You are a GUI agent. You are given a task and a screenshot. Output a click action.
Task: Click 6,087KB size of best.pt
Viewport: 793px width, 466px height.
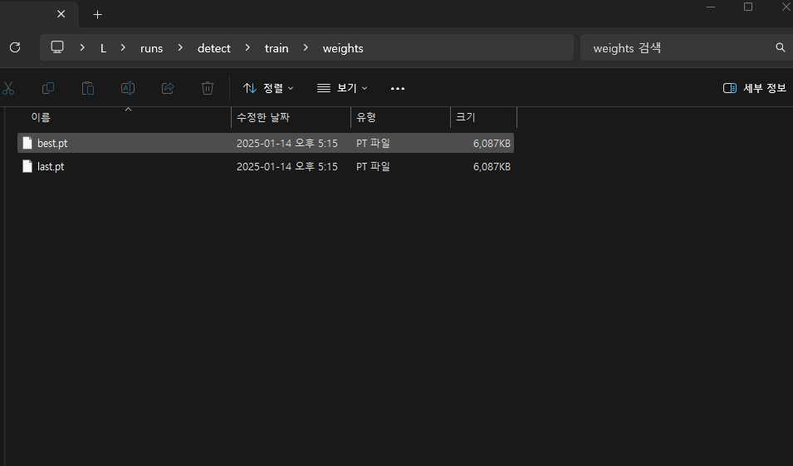[x=492, y=143]
